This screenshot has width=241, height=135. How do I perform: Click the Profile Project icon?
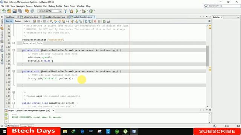tap(91, 11)
